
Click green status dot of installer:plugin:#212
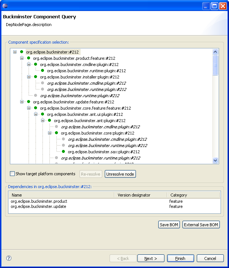[36, 77]
